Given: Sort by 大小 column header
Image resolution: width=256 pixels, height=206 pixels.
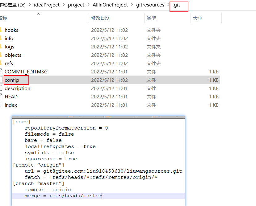Looking at the screenshot, I should [198, 18].
